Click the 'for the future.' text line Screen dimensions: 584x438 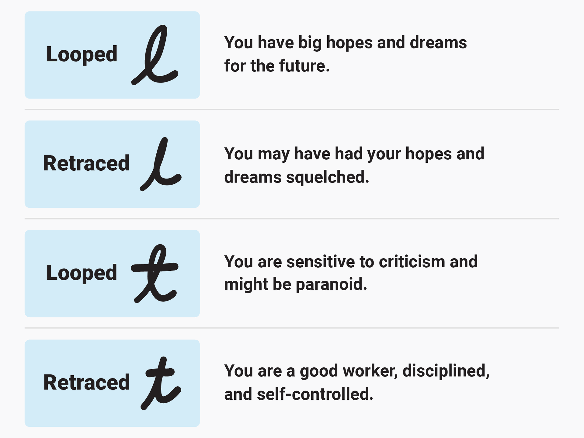click(277, 66)
